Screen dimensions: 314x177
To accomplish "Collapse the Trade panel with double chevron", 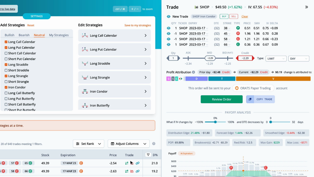I will click(306, 7).
